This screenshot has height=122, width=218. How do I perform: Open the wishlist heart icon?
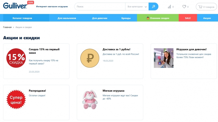[x=184, y=7]
